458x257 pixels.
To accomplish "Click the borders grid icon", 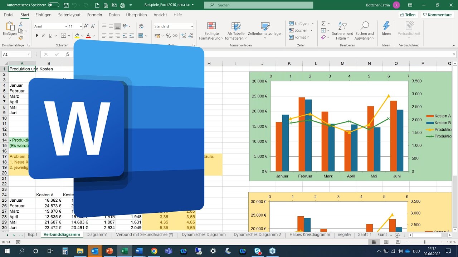I will (x=63, y=36).
